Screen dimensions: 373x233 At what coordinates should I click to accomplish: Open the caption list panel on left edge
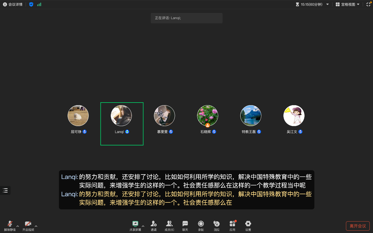click(5, 190)
